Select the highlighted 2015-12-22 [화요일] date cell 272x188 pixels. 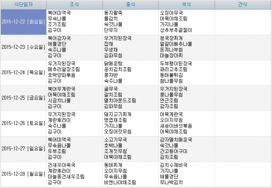[23, 21]
